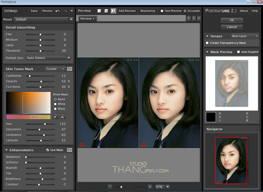This screenshot has height=192, width=263.
Task: Click the Hue slider
Action: click(40, 124)
